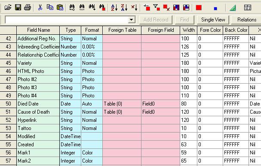Click the Field Name column header

point(38,30)
